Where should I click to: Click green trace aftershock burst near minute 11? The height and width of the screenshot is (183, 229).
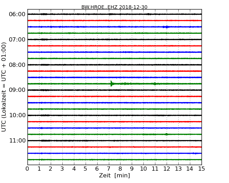tap(155, 84)
